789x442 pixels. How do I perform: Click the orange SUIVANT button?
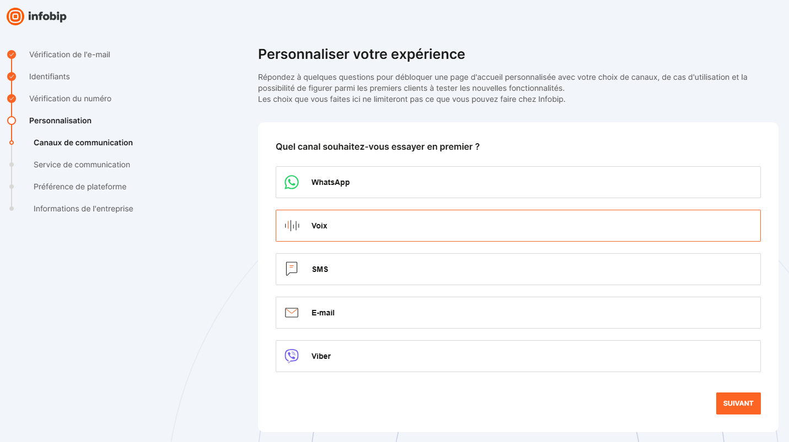click(x=738, y=403)
